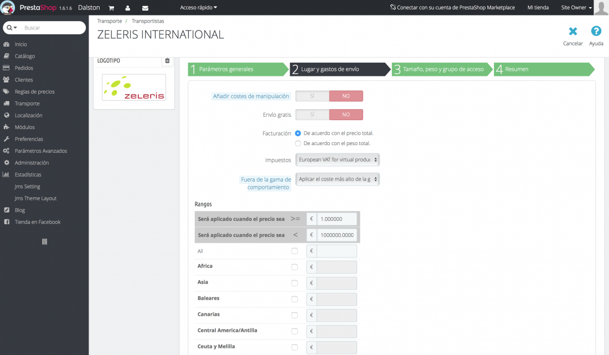This screenshot has height=355, width=609.
Task: Open the shopping cart icon in top bar
Action: (111, 8)
